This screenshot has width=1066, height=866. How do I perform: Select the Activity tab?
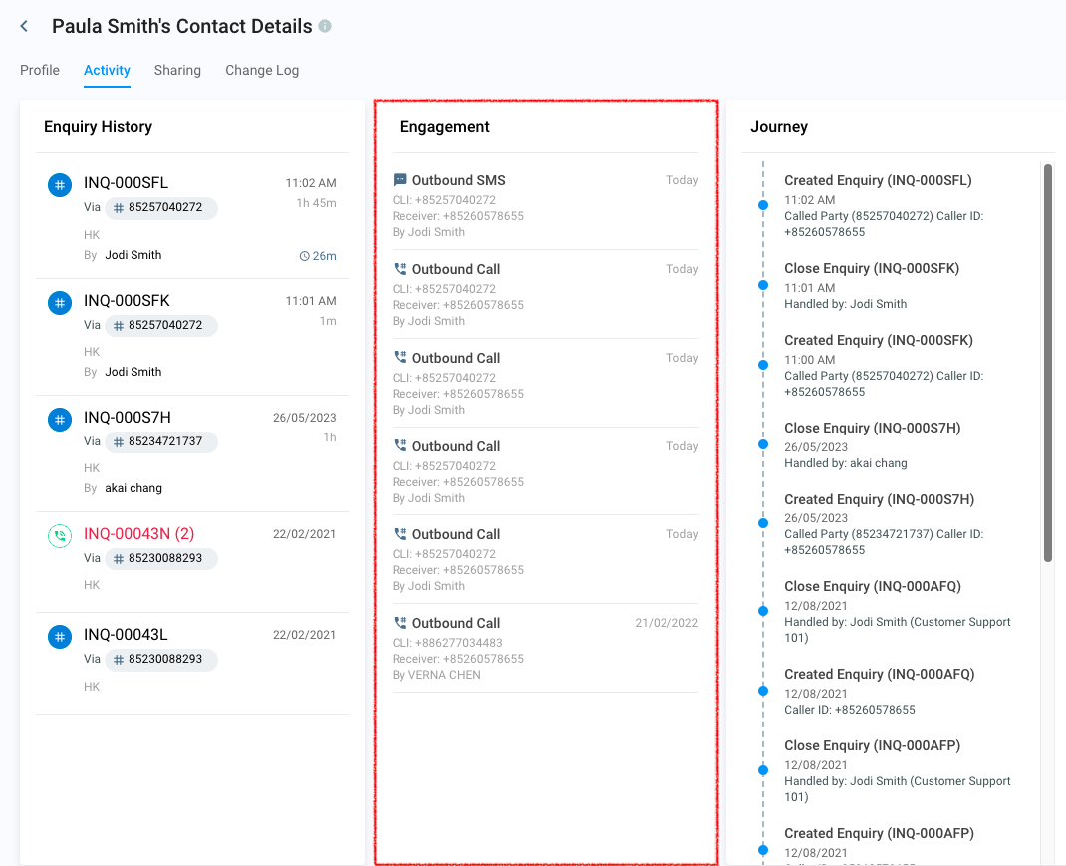pyautogui.click(x=107, y=70)
